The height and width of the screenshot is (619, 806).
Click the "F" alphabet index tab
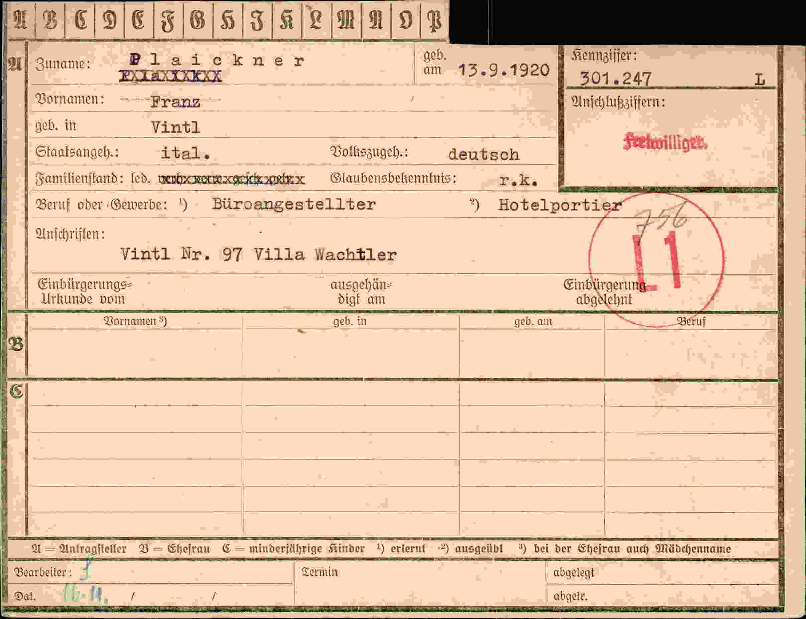tap(168, 20)
